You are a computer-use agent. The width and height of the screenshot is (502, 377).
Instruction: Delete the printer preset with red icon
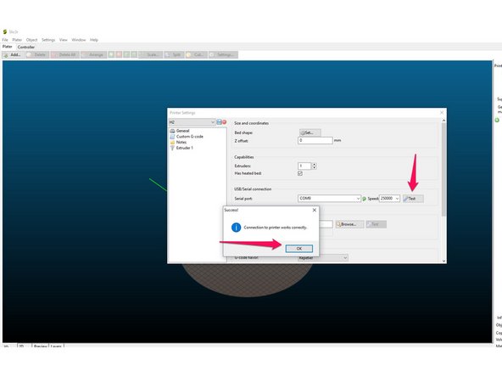224,122
